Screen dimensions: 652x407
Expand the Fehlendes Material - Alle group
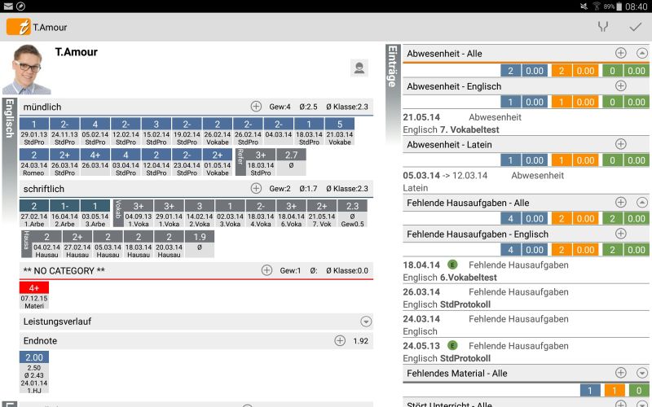642,373
